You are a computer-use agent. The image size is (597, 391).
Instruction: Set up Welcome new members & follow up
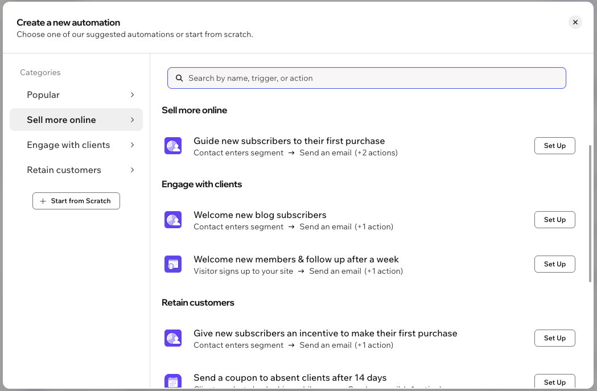[555, 264]
